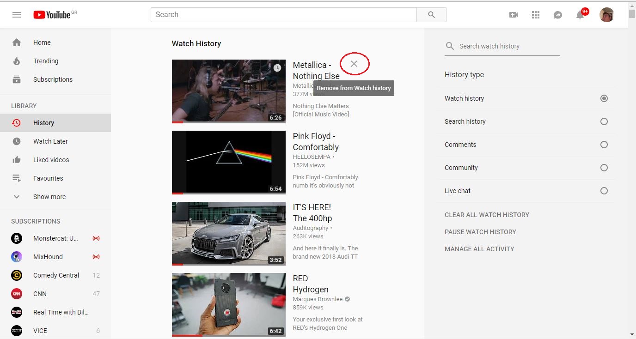The image size is (636, 339).
Task: Visit the Auditography channel link
Action: (311, 228)
